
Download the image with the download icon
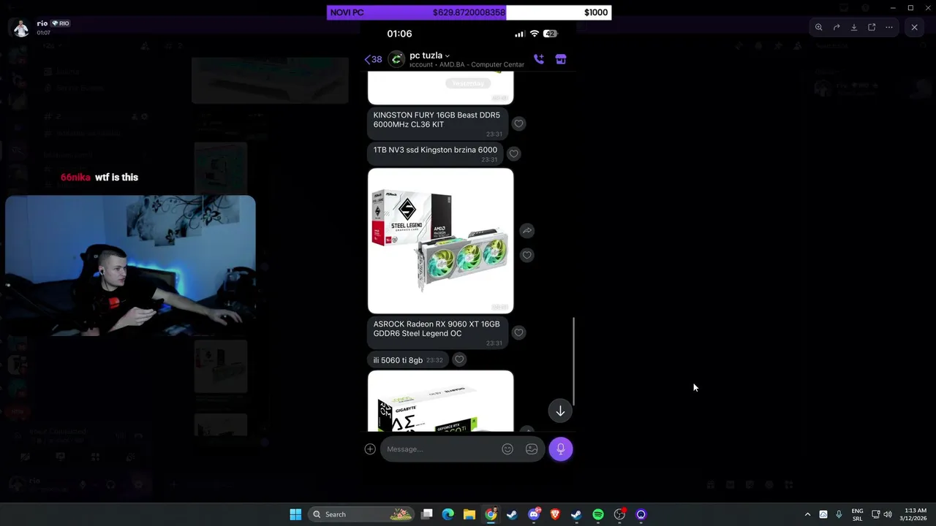click(x=854, y=27)
